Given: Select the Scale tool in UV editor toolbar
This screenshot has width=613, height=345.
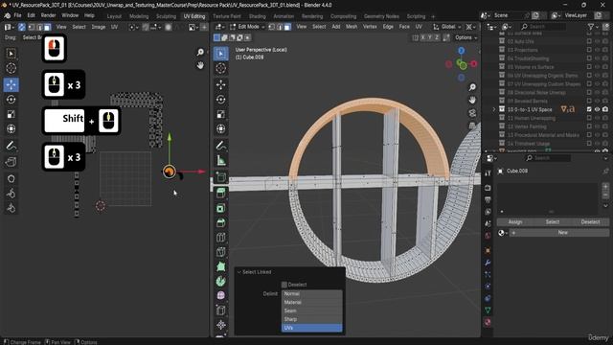Looking at the screenshot, I should 11,114.
